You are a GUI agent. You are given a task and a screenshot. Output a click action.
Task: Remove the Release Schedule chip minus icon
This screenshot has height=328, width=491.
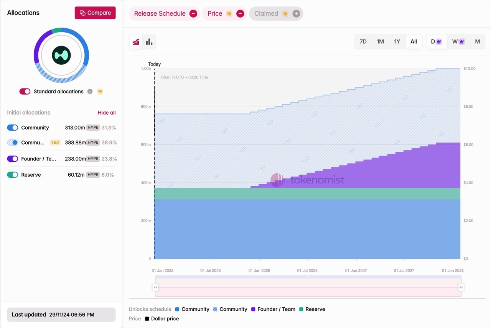(193, 13)
